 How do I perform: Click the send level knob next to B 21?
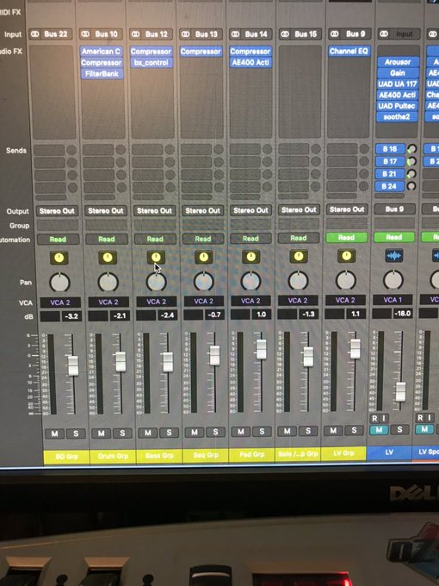(411, 174)
